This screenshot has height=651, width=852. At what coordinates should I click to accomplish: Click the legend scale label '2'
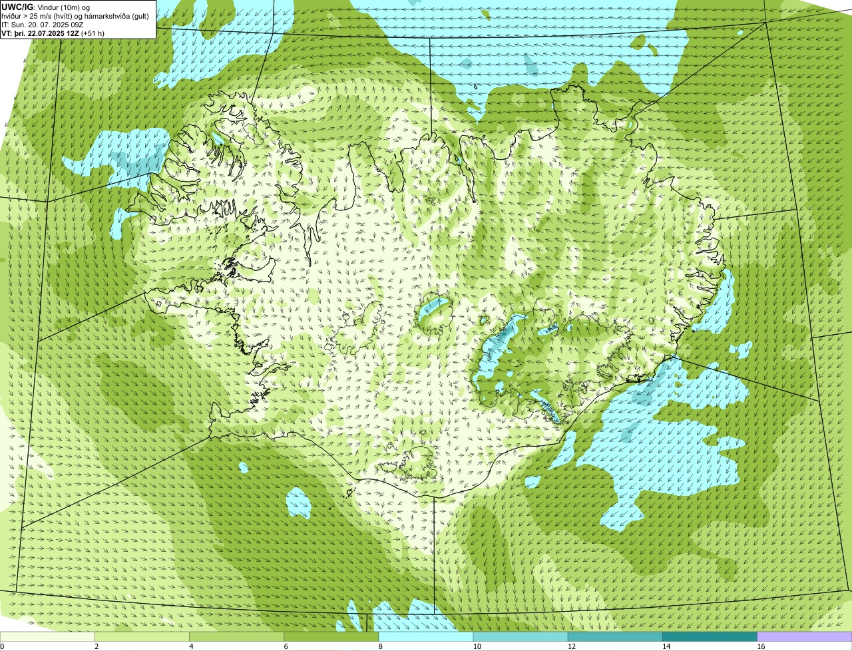tap(97, 646)
